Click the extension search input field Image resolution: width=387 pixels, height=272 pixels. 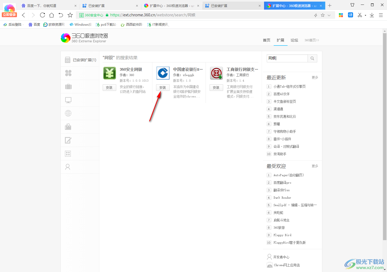pyautogui.click(x=287, y=58)
